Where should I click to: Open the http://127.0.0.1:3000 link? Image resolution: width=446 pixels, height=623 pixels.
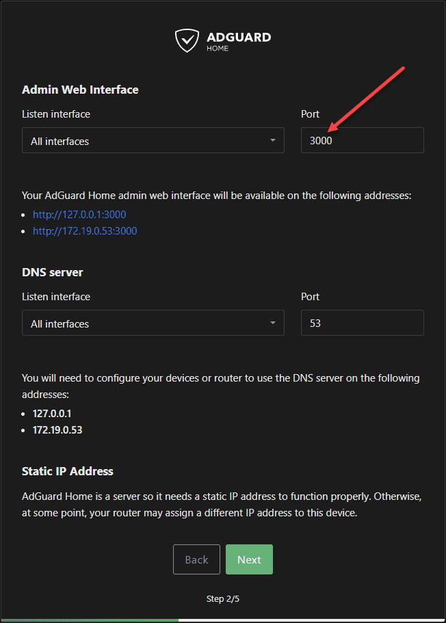(79, 215)
